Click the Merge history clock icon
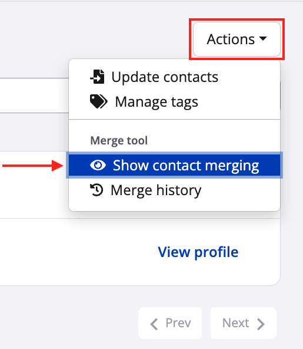This screenshot has height=349, width=303. [96, 190]
